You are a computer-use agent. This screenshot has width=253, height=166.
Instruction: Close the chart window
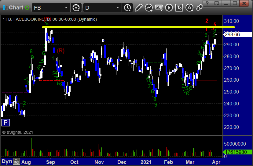pyautogui.click(x=244, y=3)
